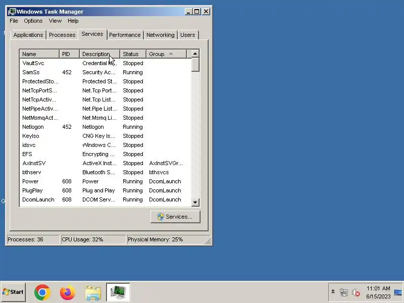Click the window resize grip corner
404x303 pixels.
click(208, 241)
